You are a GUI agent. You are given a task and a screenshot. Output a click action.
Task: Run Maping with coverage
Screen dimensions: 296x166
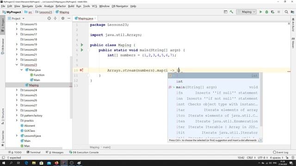click(272, 12)
